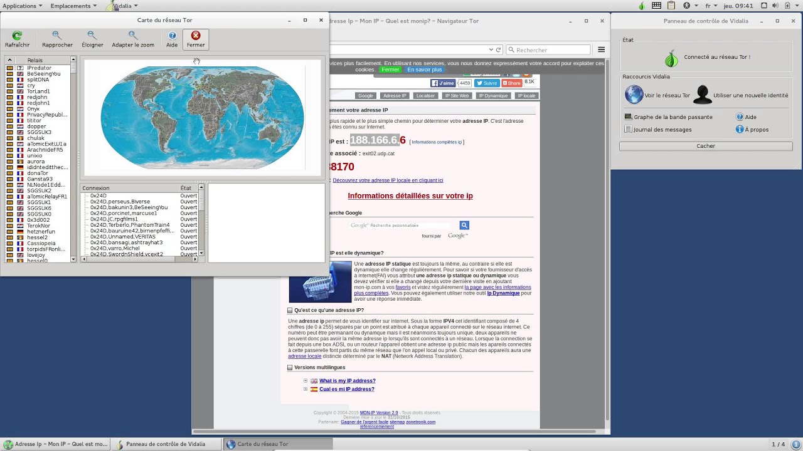Viewport: 803px width, 451px height.
Task: Click the Tor onion icon in the system tray
Action: 641,6
